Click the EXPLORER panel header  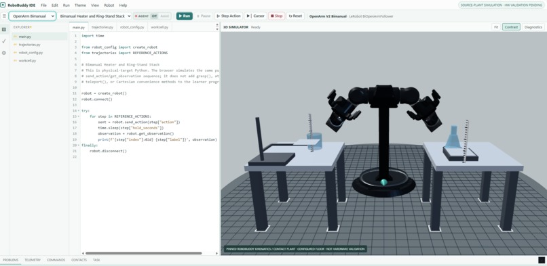[22, 27]
